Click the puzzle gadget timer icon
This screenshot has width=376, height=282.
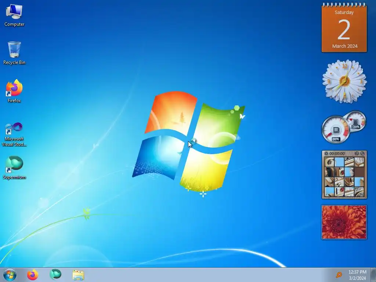point(326,153)
